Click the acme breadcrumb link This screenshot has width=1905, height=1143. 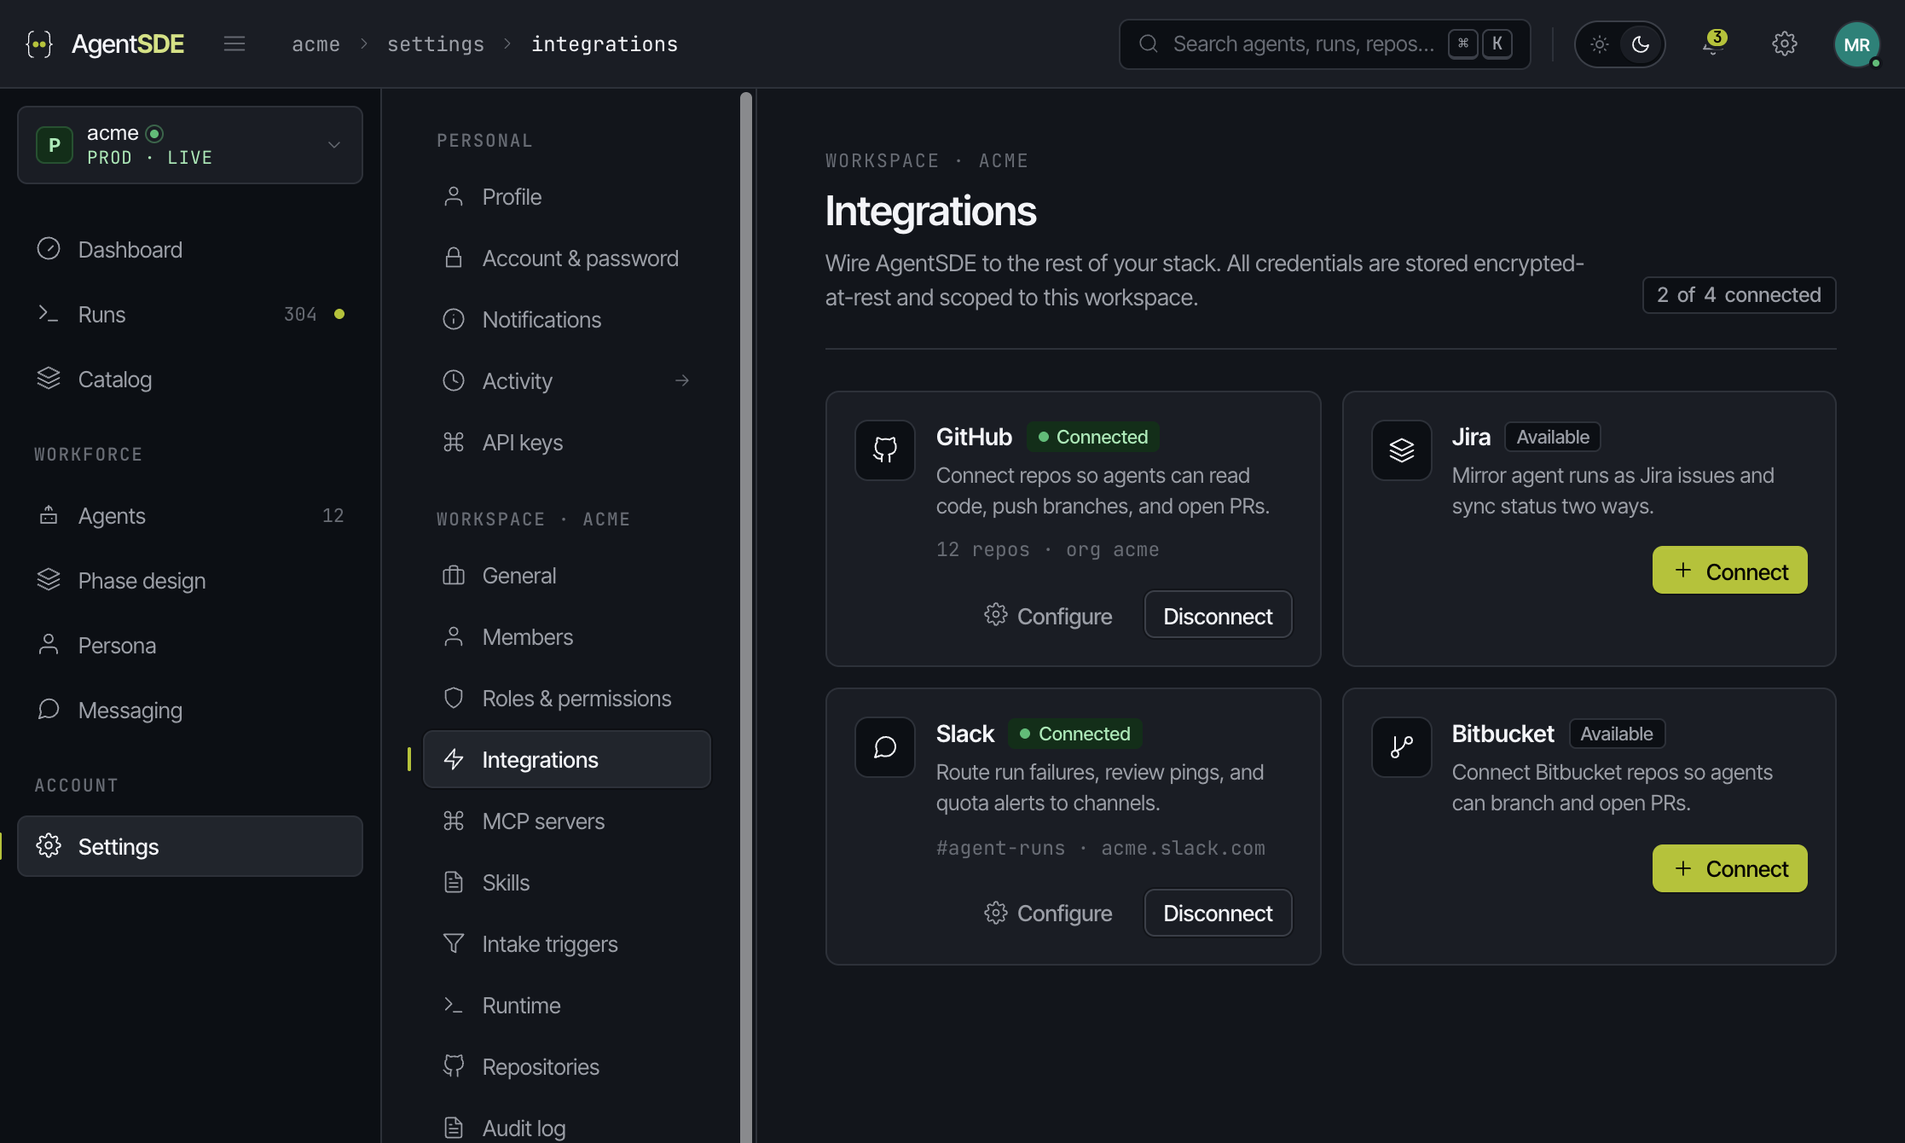(x=316, y=44)
